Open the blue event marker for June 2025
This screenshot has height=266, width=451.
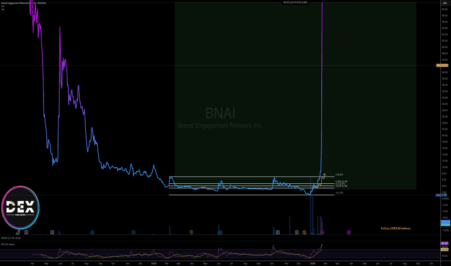click(220, 232)
